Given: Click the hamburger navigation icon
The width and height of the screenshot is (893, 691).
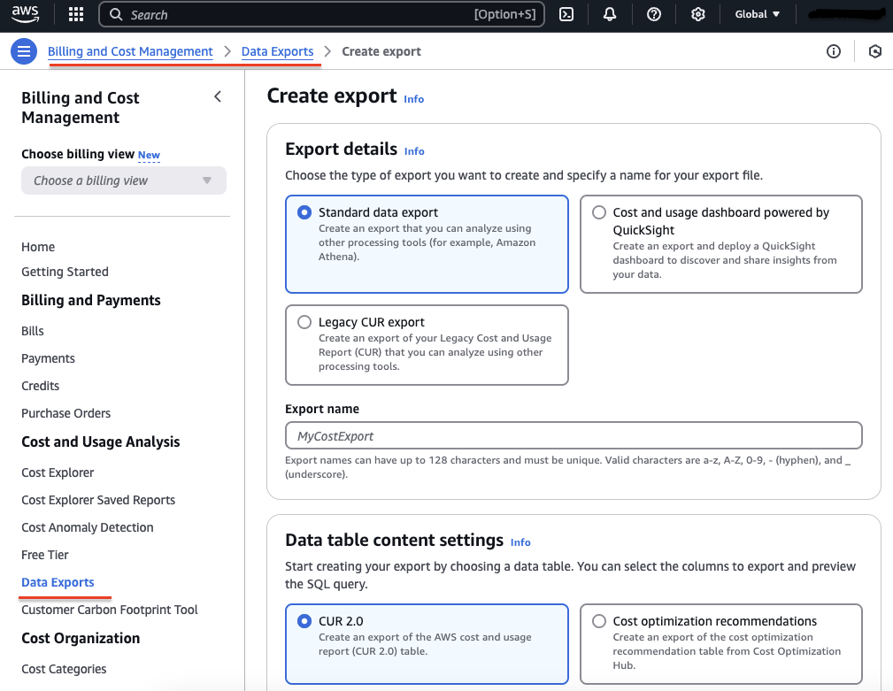Looking at the screenshot, I should (x=23, y=50).
